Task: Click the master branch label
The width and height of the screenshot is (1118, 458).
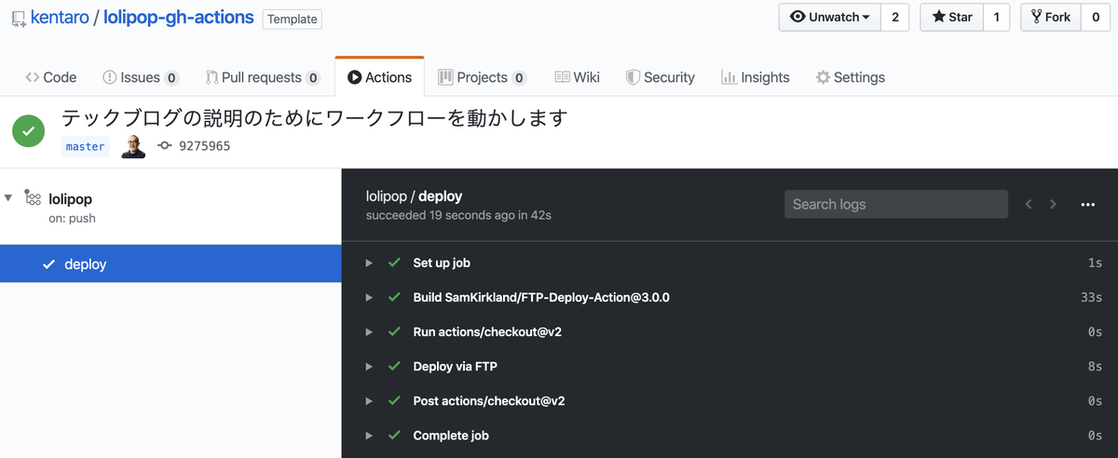Action: 85,146
